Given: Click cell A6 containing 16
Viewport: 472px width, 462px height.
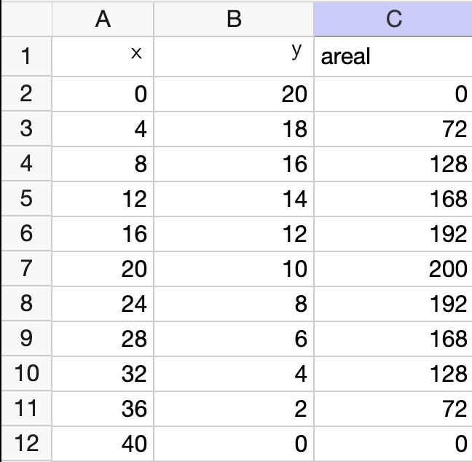Looking at the screenshot, I should point(103,233).
